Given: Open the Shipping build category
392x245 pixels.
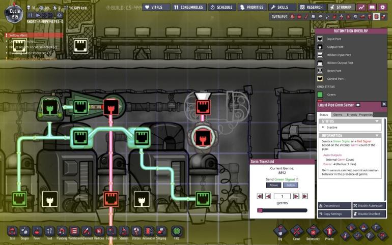Looking at the screenshot, I should pos(161,231).
